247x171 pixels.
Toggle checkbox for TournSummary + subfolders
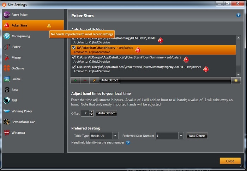point(73,57)
